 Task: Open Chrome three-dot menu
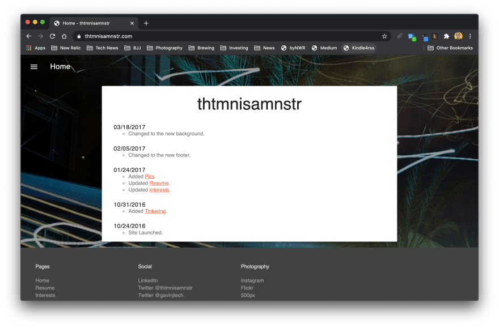pos(470,36)
